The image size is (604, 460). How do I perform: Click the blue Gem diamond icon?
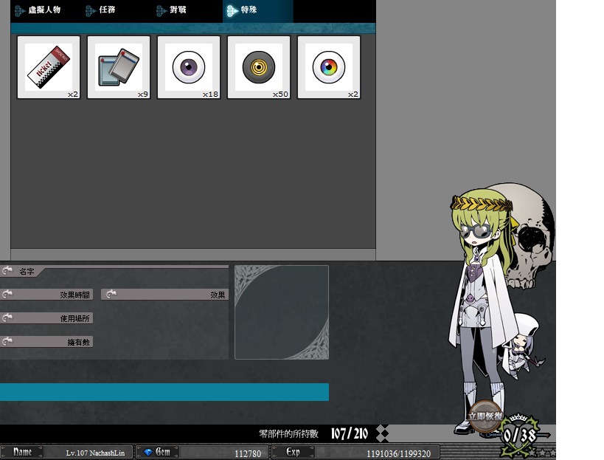click(x=148, y=452)
